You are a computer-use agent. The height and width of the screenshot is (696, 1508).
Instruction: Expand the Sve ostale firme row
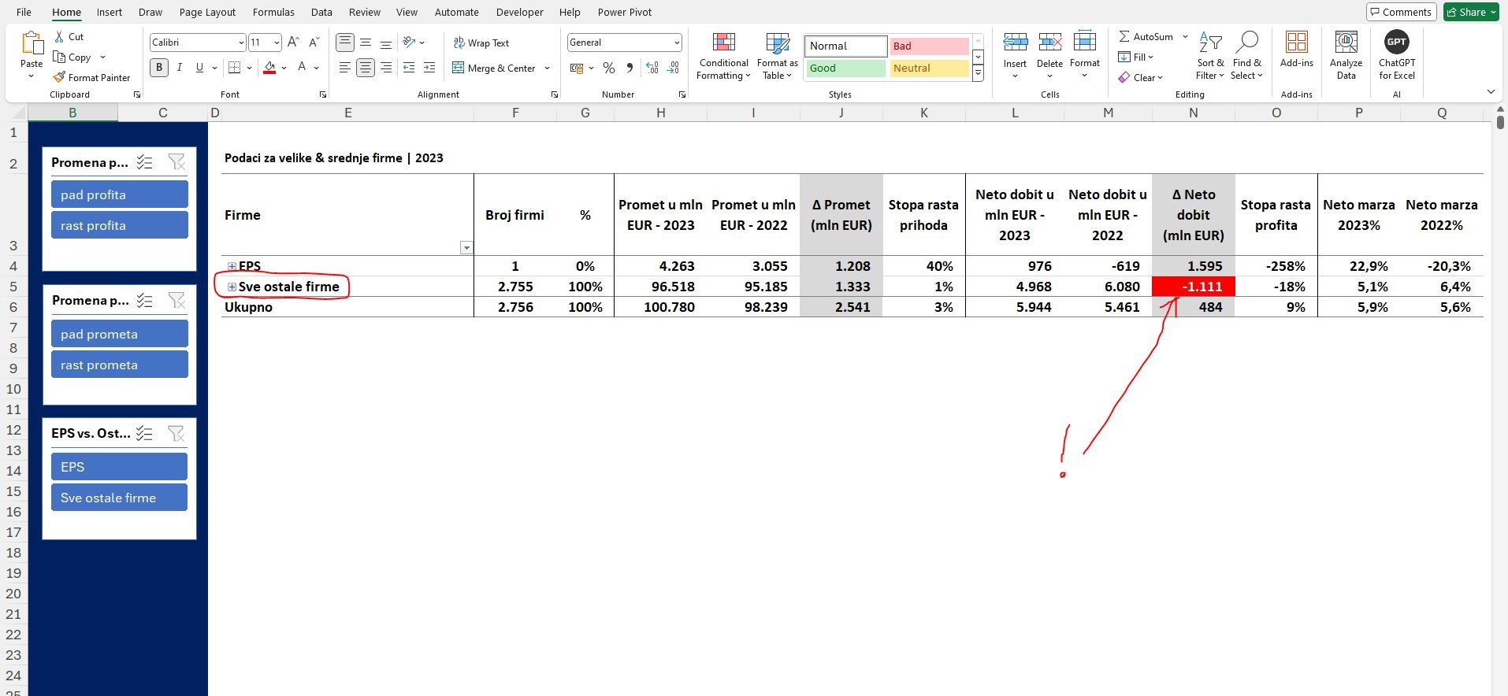click(232, 287)
